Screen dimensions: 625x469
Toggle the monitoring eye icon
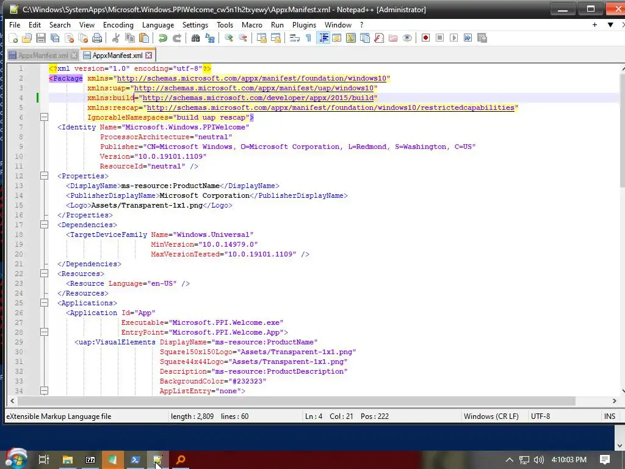click(407, 38)
